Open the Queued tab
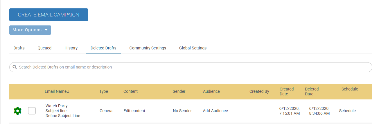Screen dimensions: 379x124 [44, 48]
